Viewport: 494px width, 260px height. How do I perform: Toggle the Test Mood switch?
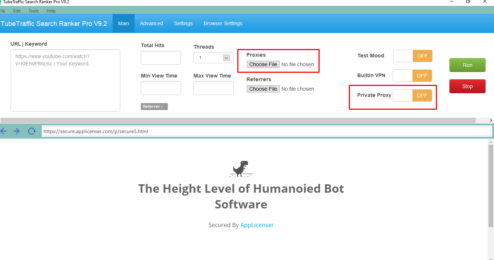(x=412, y=56)
